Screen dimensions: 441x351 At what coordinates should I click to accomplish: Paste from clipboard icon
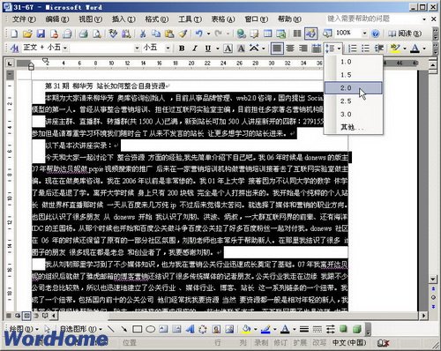point(169,34)
